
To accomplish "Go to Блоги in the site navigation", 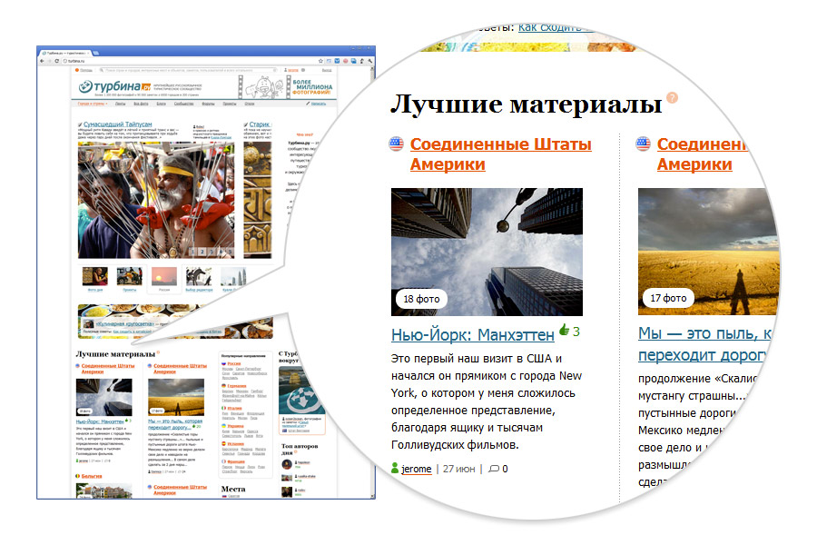I will pos(162,104).
